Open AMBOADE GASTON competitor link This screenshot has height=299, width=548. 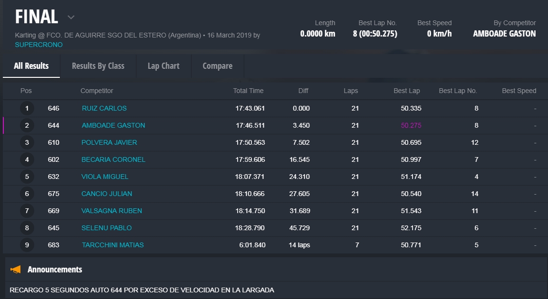[113, 125]
